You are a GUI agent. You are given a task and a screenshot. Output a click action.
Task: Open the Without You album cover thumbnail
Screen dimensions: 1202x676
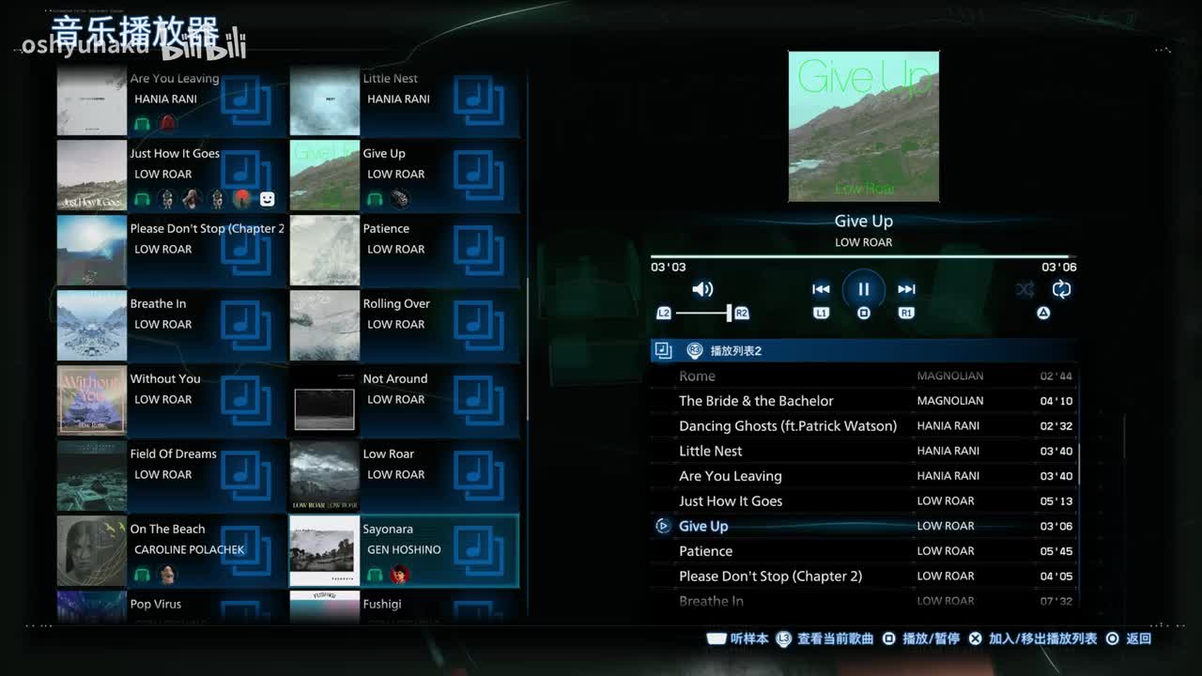(x=92, y=401)
